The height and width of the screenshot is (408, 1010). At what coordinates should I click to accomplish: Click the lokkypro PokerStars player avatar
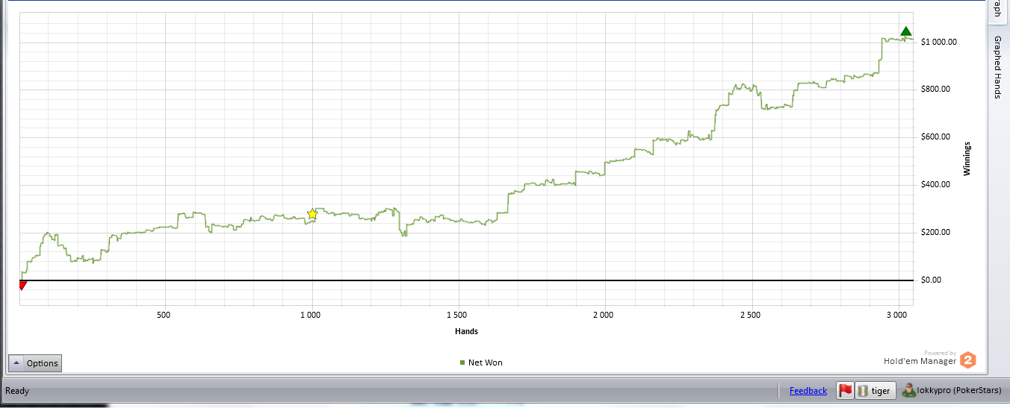[x=909, y=390]
